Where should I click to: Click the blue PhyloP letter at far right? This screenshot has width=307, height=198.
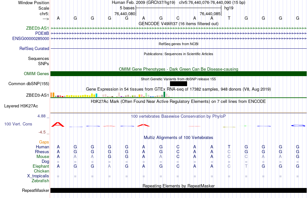pyautogui.click(x=298, y=125)
